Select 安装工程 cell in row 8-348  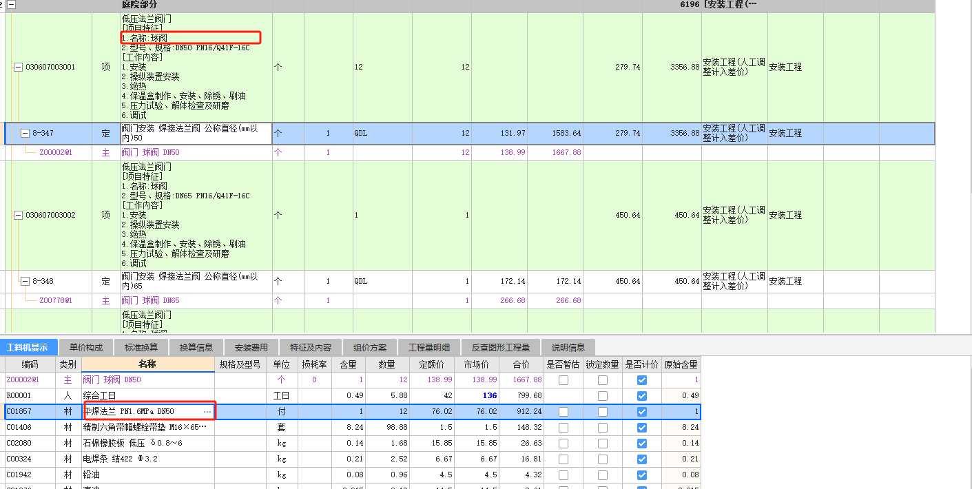[x=796, y=281]
